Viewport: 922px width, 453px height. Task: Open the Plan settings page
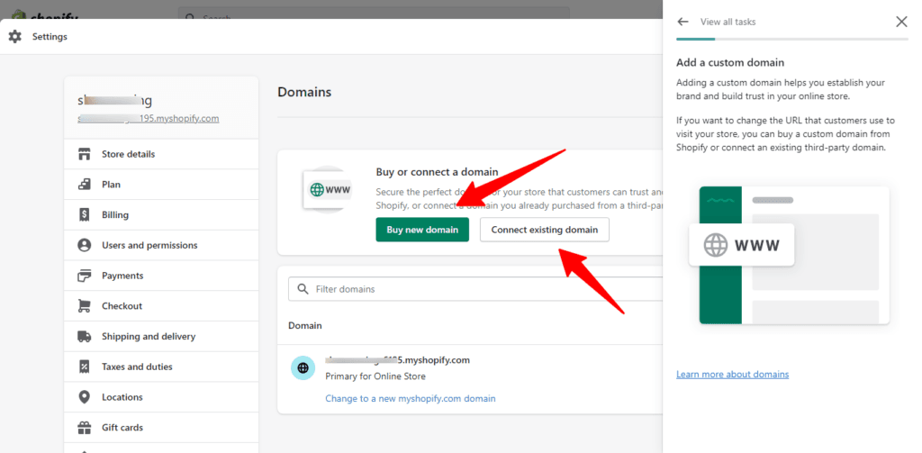[x=161, y=184]
